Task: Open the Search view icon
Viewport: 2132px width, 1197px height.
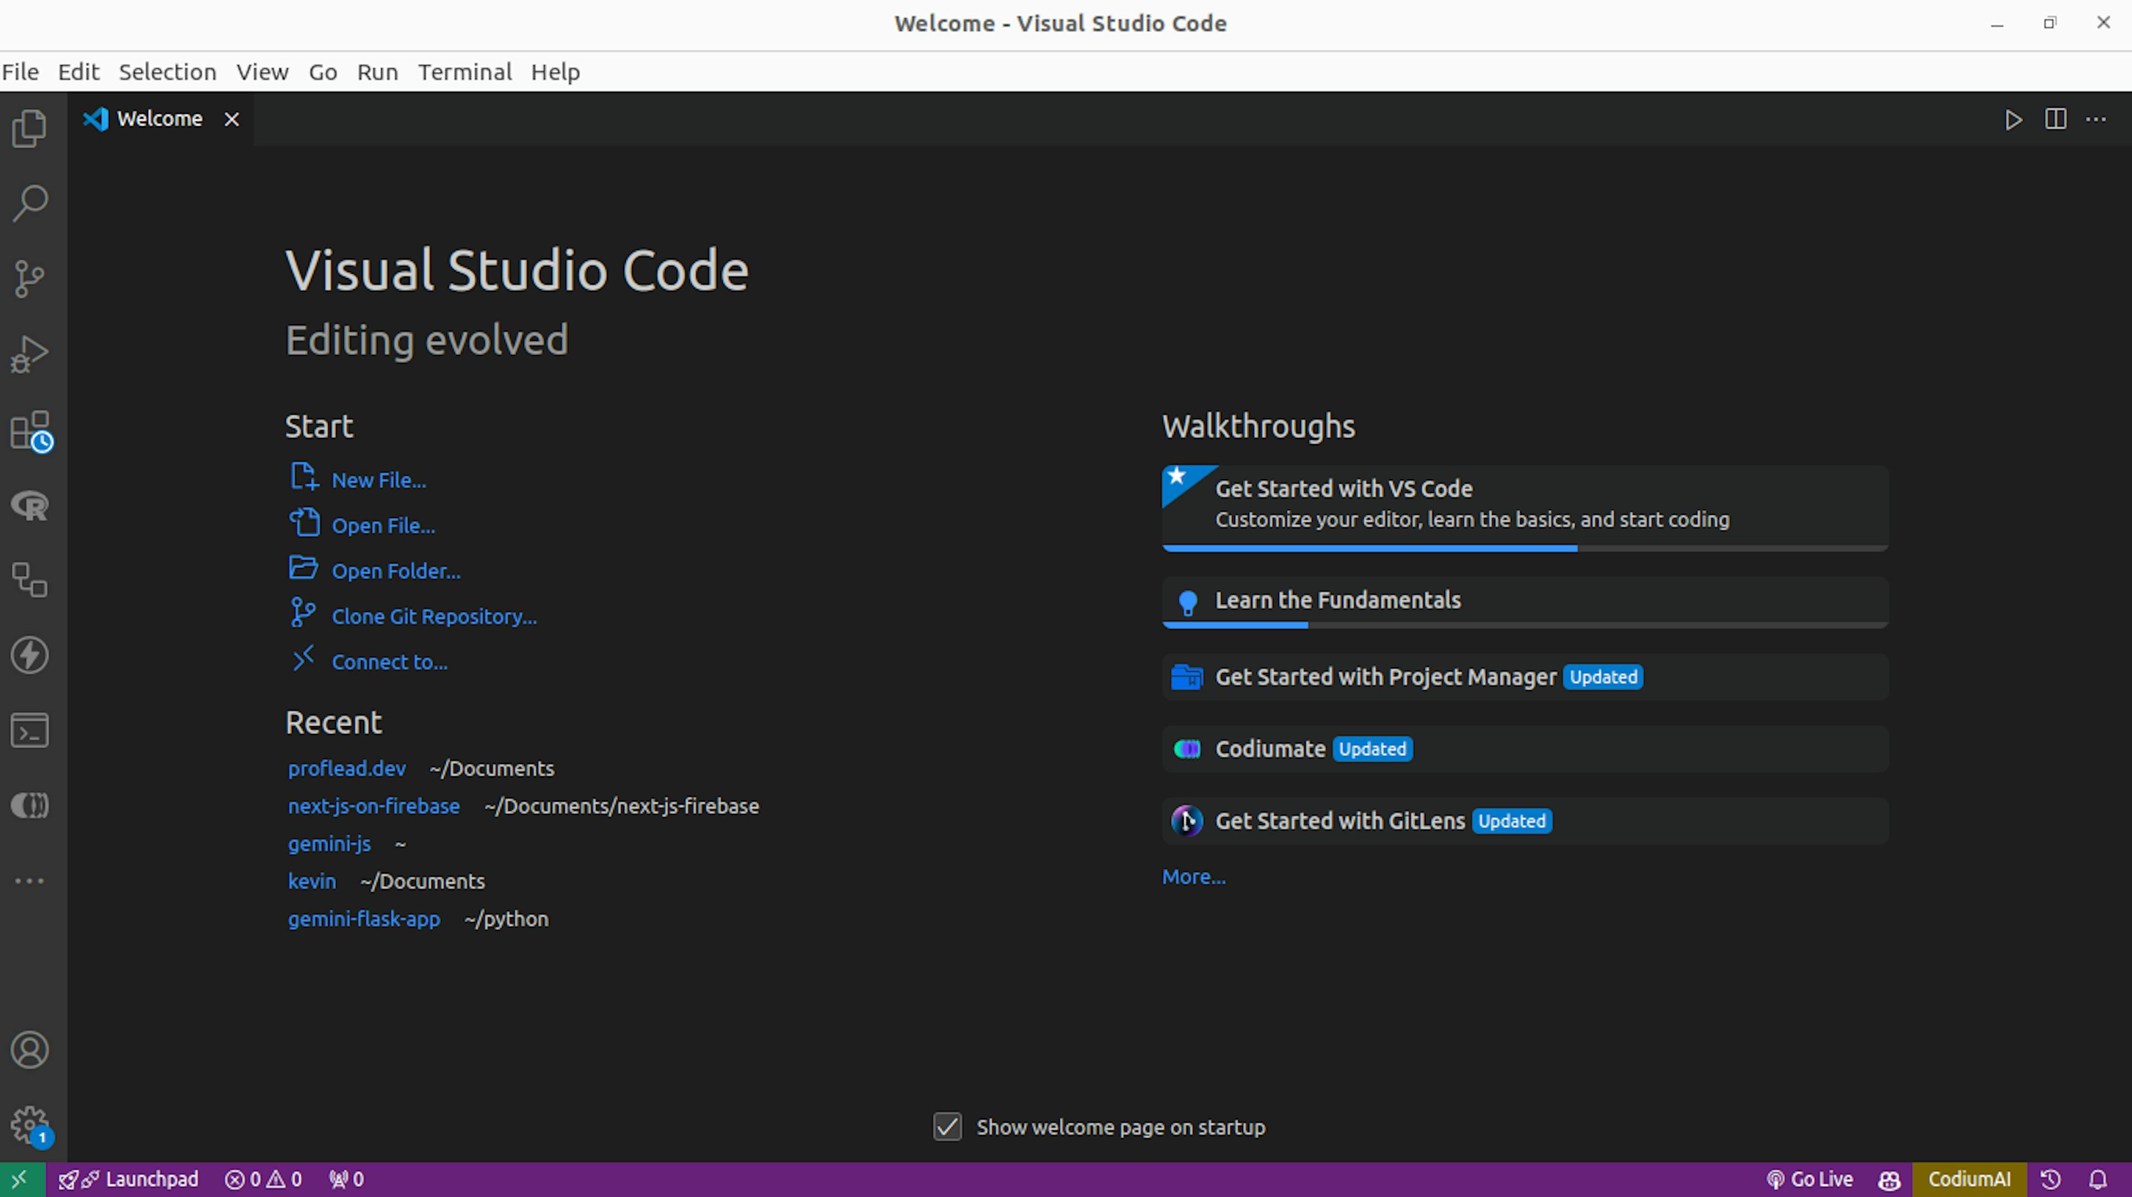Action: (30, 204)
